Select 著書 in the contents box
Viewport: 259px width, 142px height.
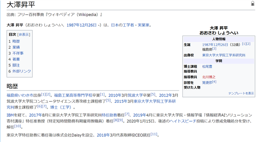point(16,59)
